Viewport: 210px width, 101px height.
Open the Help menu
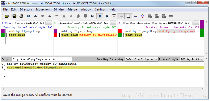(112, 9)
